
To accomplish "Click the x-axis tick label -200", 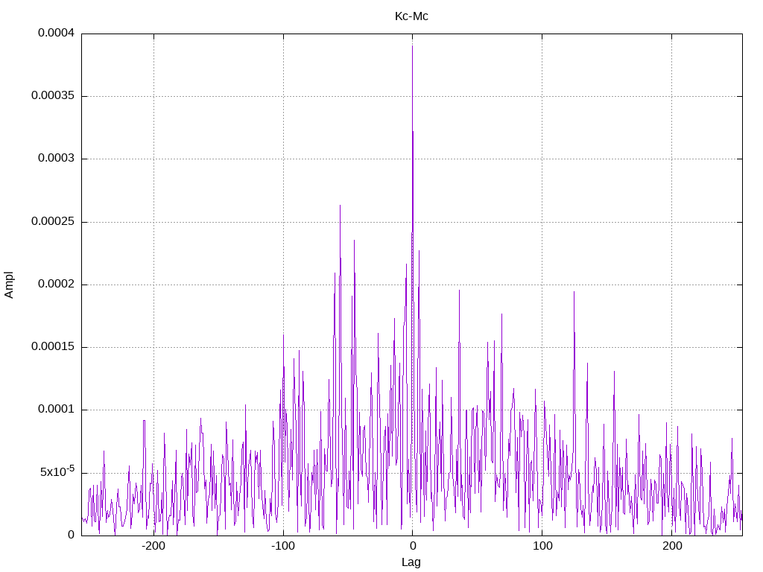I will pyautogui.click(x=153, y=546).
